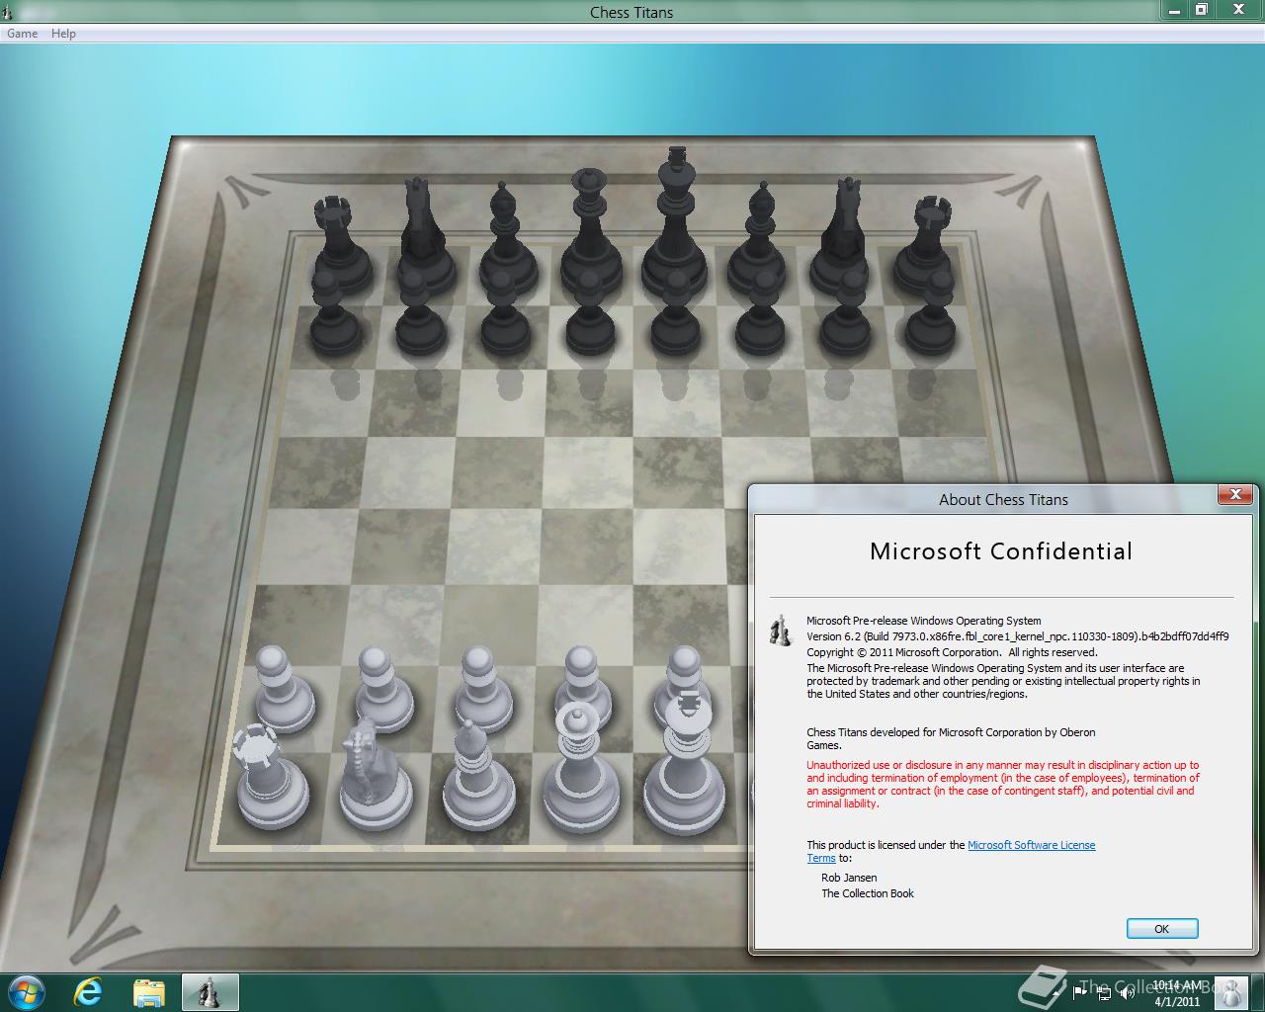Click the taskbar clock showing 4/1/2011

click(x=1176, y=993)
